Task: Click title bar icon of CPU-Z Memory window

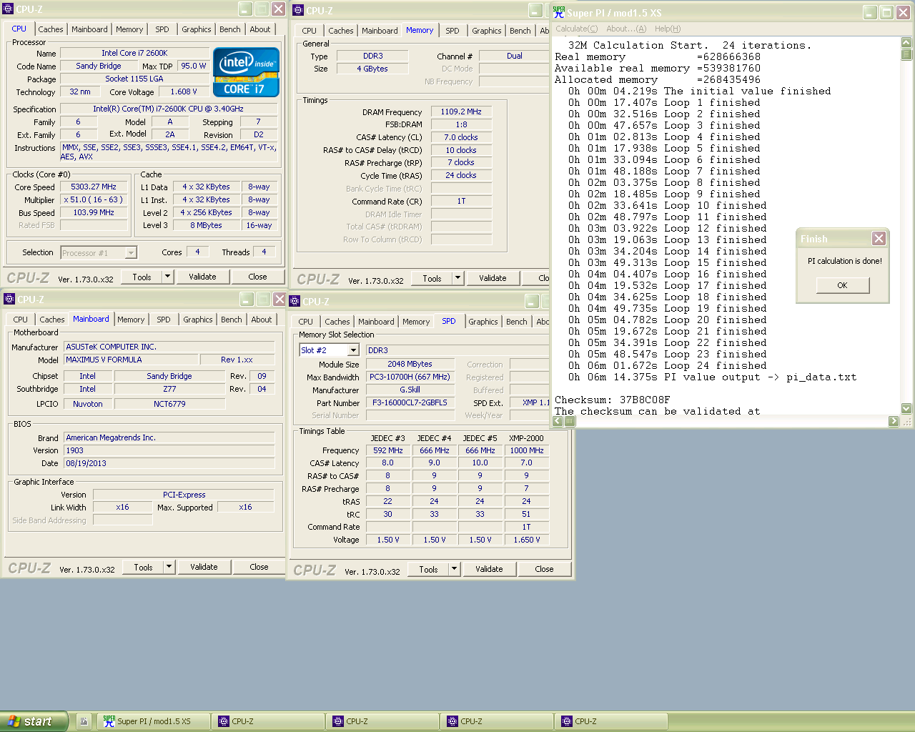Action: tap(298, 10)
